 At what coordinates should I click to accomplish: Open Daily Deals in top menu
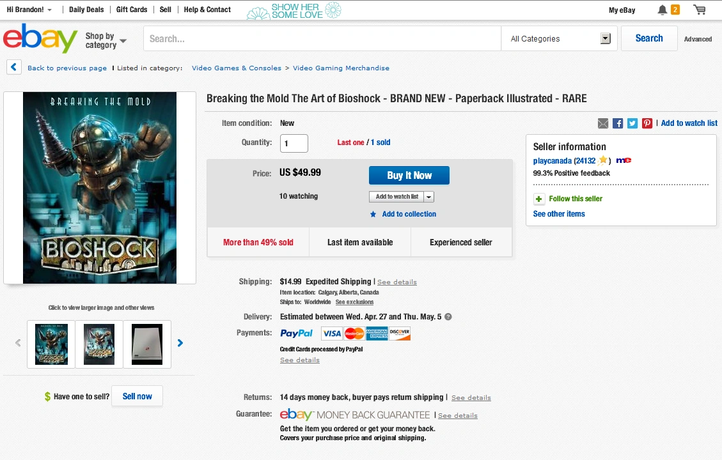click(86, 10)
